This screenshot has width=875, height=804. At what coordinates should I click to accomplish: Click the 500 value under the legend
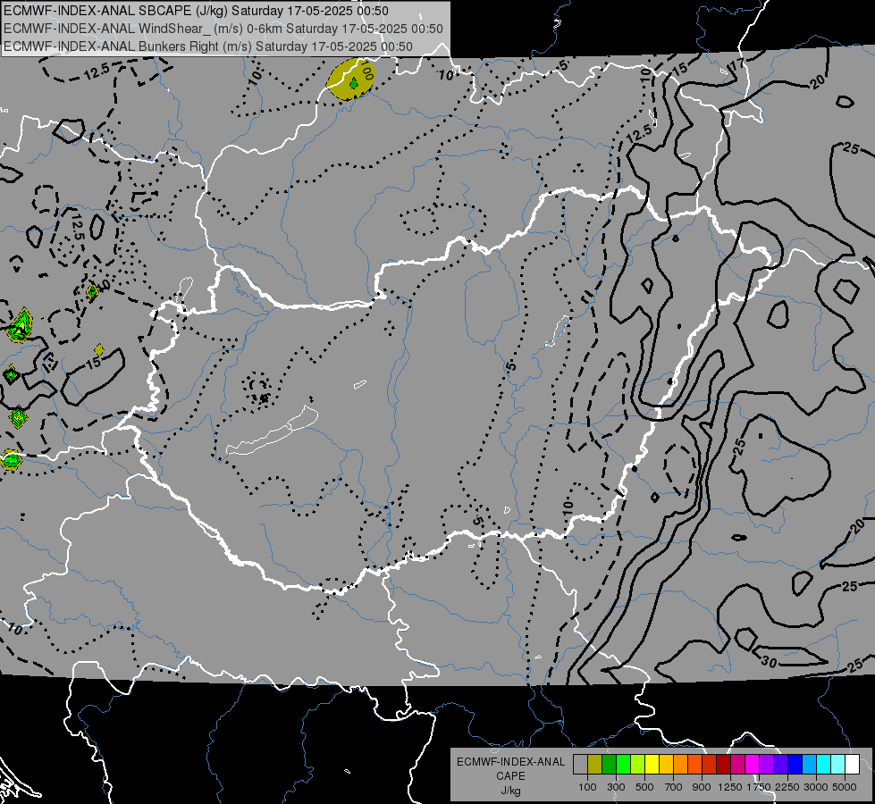[644, 787]
